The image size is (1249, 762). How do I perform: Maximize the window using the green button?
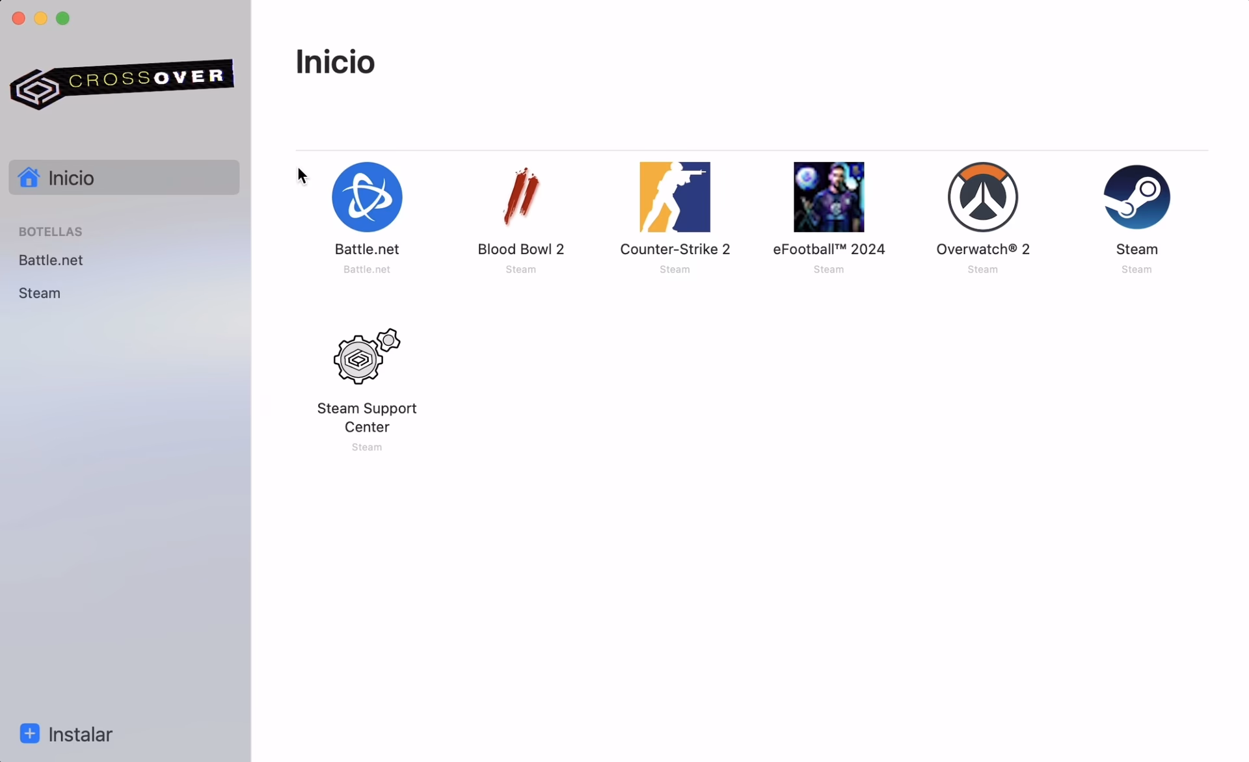(x=63, y=18)
